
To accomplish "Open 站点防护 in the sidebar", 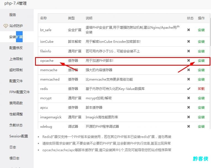I will (16, 26).
